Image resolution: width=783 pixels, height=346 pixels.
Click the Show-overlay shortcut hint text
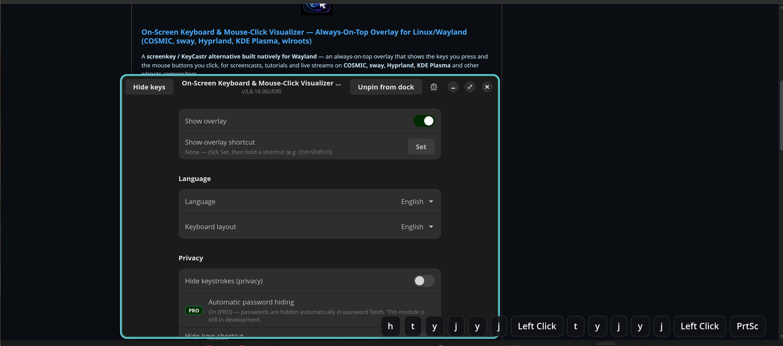click(x=258, y=152)
